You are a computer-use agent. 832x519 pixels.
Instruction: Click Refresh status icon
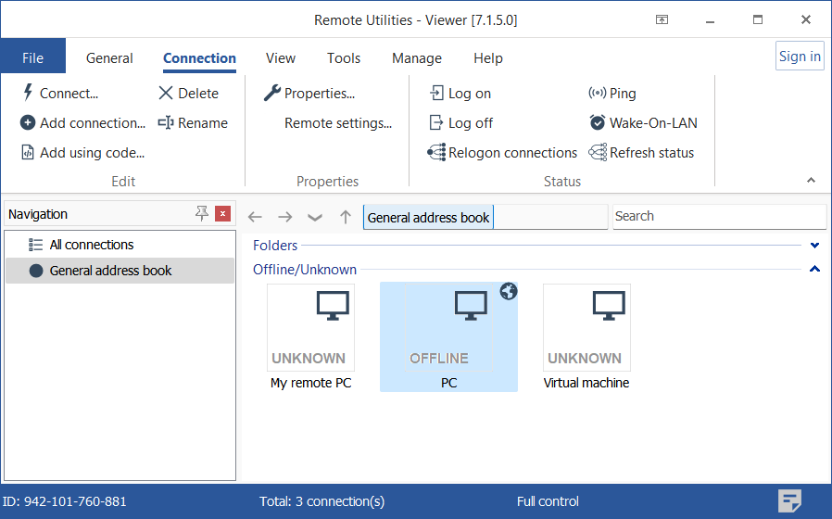(x=598, y=153)
